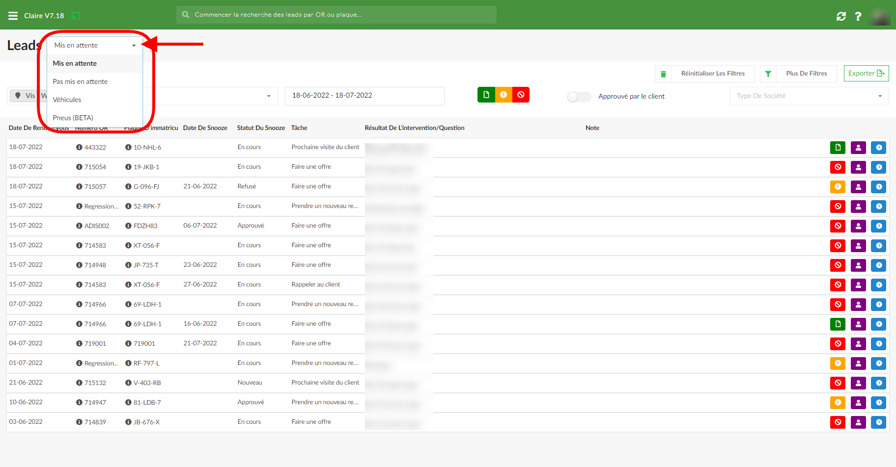Click 'Refusé' snooze status cell

coord(247,186)
